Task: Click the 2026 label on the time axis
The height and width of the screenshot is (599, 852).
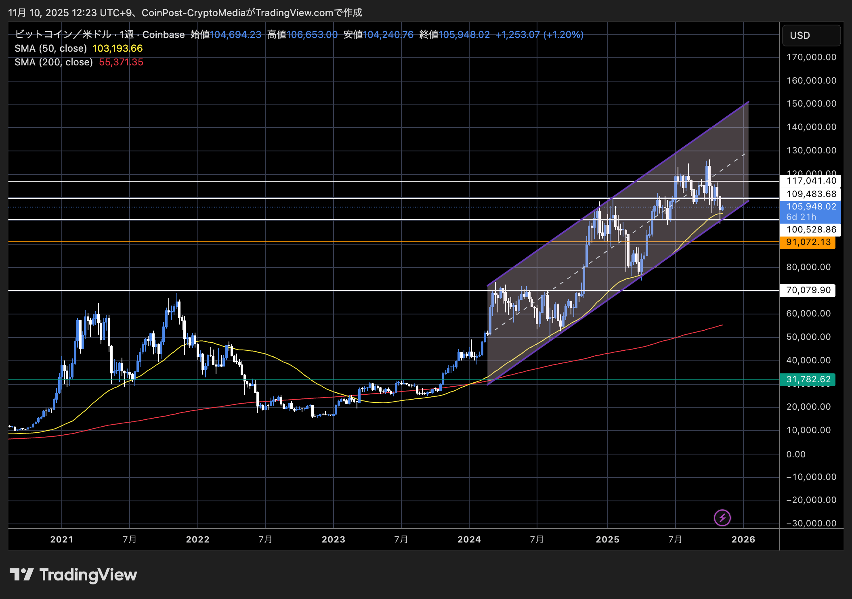Action: pyautogui.click(x=743, y=539)
